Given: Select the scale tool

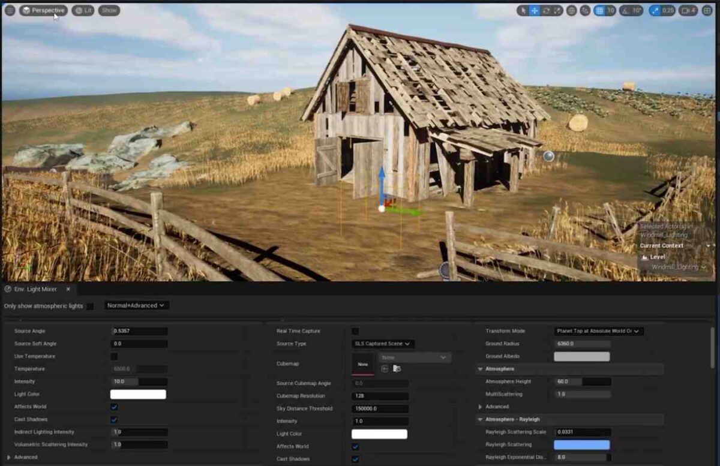Looking at the screenshot, I should pyautogui.click(x=557, y=10).
